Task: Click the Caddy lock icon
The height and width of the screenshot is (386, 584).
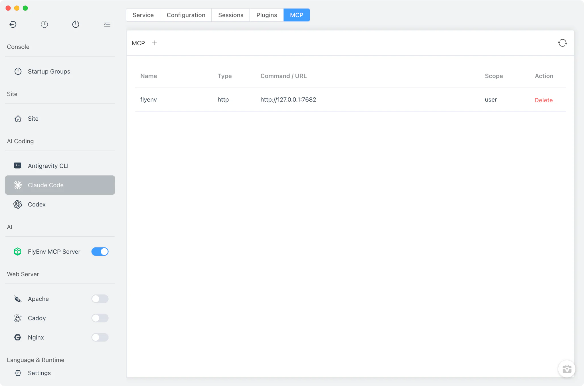Action: click(18, 318)
